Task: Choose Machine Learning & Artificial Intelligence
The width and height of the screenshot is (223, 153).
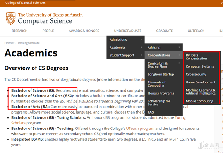Action: (x=201, y=92)
